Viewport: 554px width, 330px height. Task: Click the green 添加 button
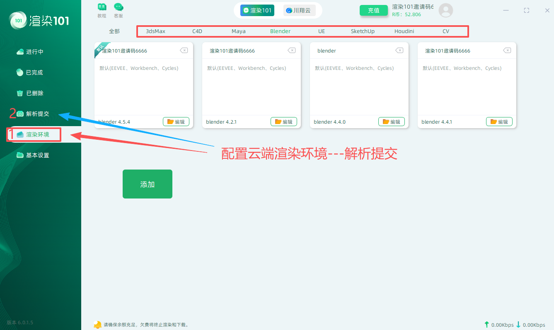pos(148,184)
